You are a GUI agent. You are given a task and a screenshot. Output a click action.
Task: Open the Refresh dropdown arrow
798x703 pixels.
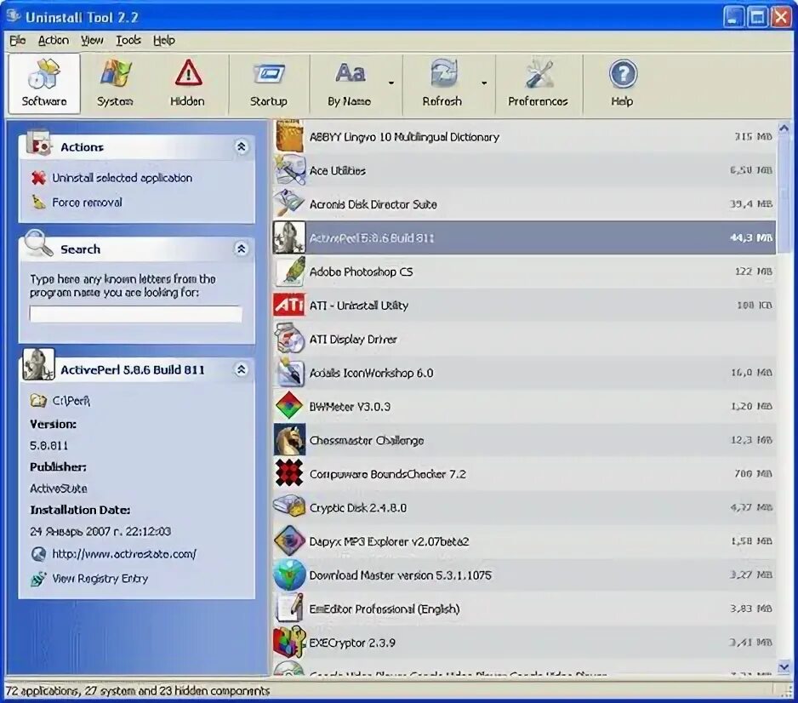click(x=484, y=83)
